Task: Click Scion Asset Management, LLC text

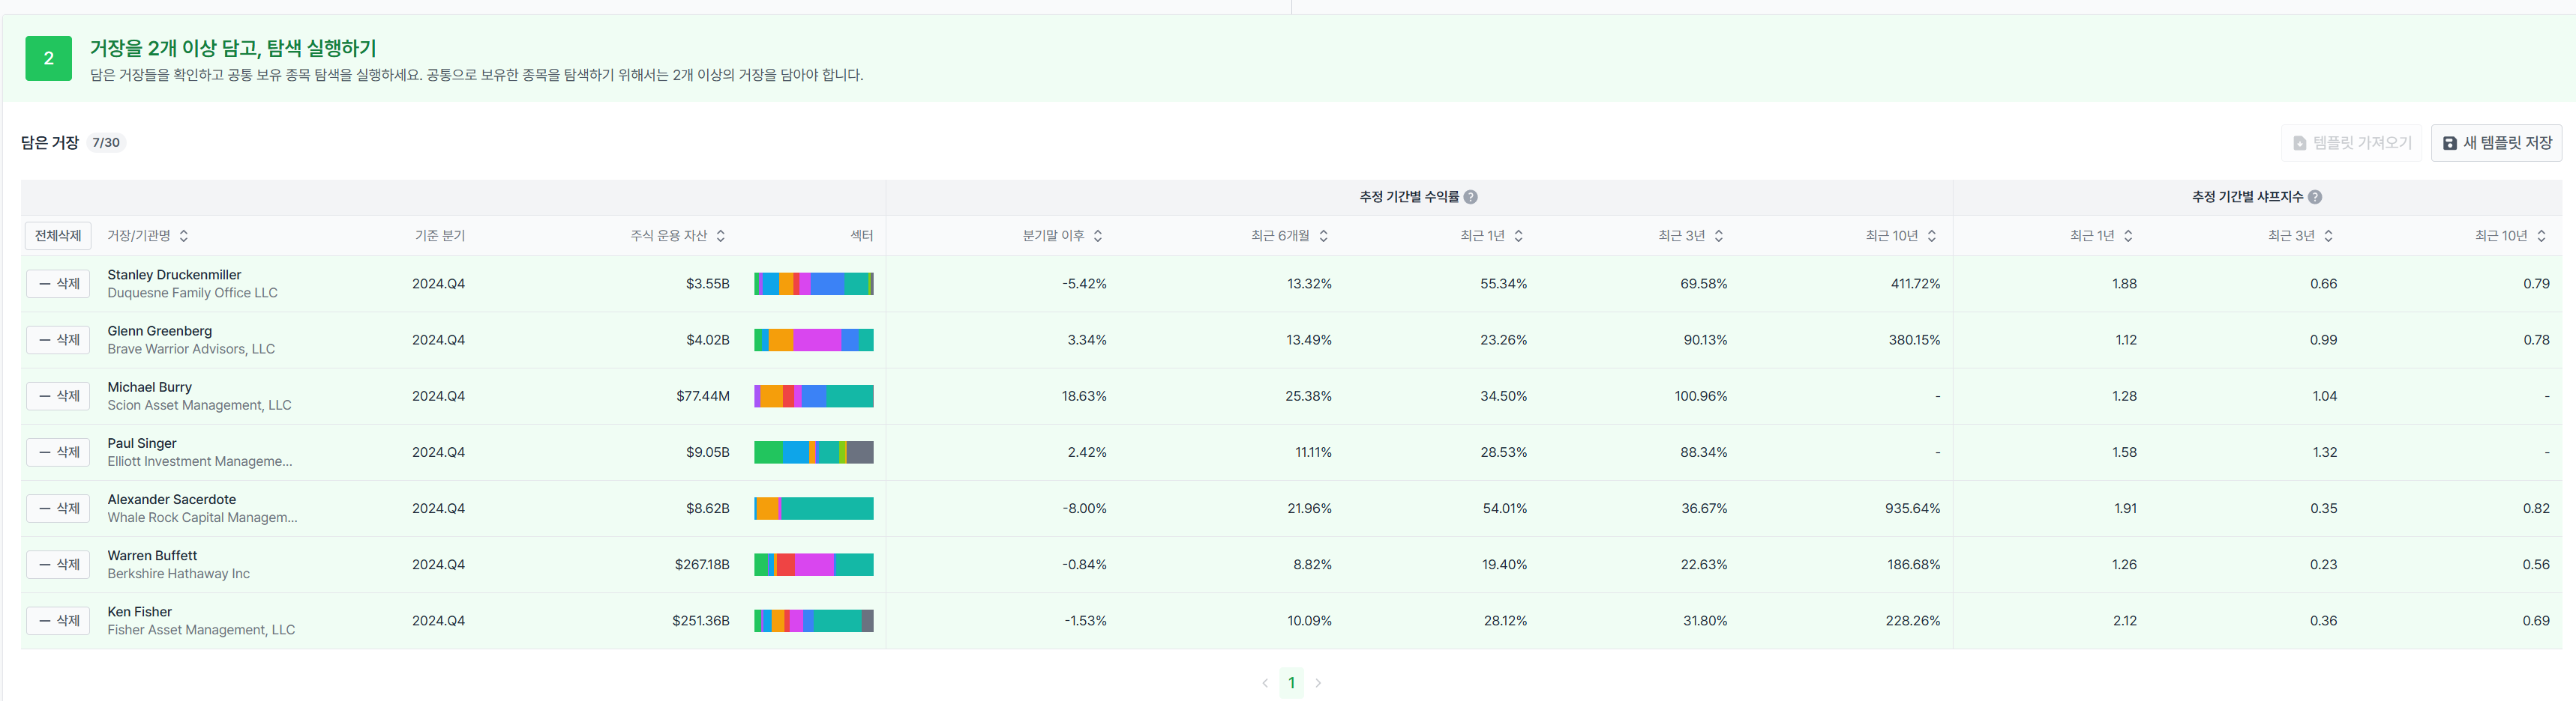Action: (x=200, y=405)
